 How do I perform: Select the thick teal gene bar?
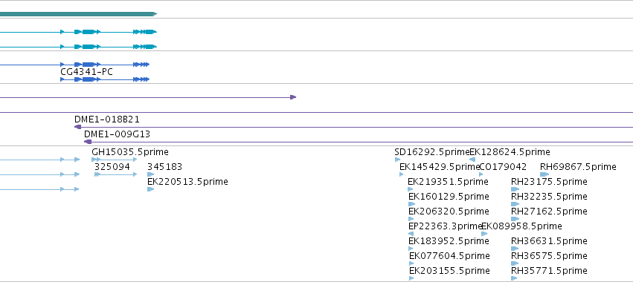click(78, 14)
